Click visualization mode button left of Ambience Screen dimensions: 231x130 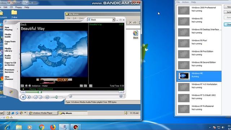(22, 86)
